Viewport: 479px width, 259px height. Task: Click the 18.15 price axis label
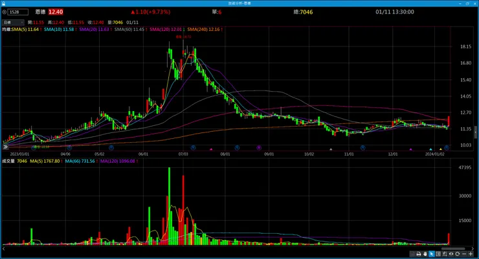(x=466, y=47)
